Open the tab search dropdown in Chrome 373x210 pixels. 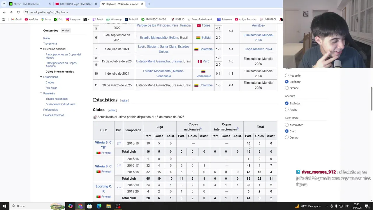4,4
